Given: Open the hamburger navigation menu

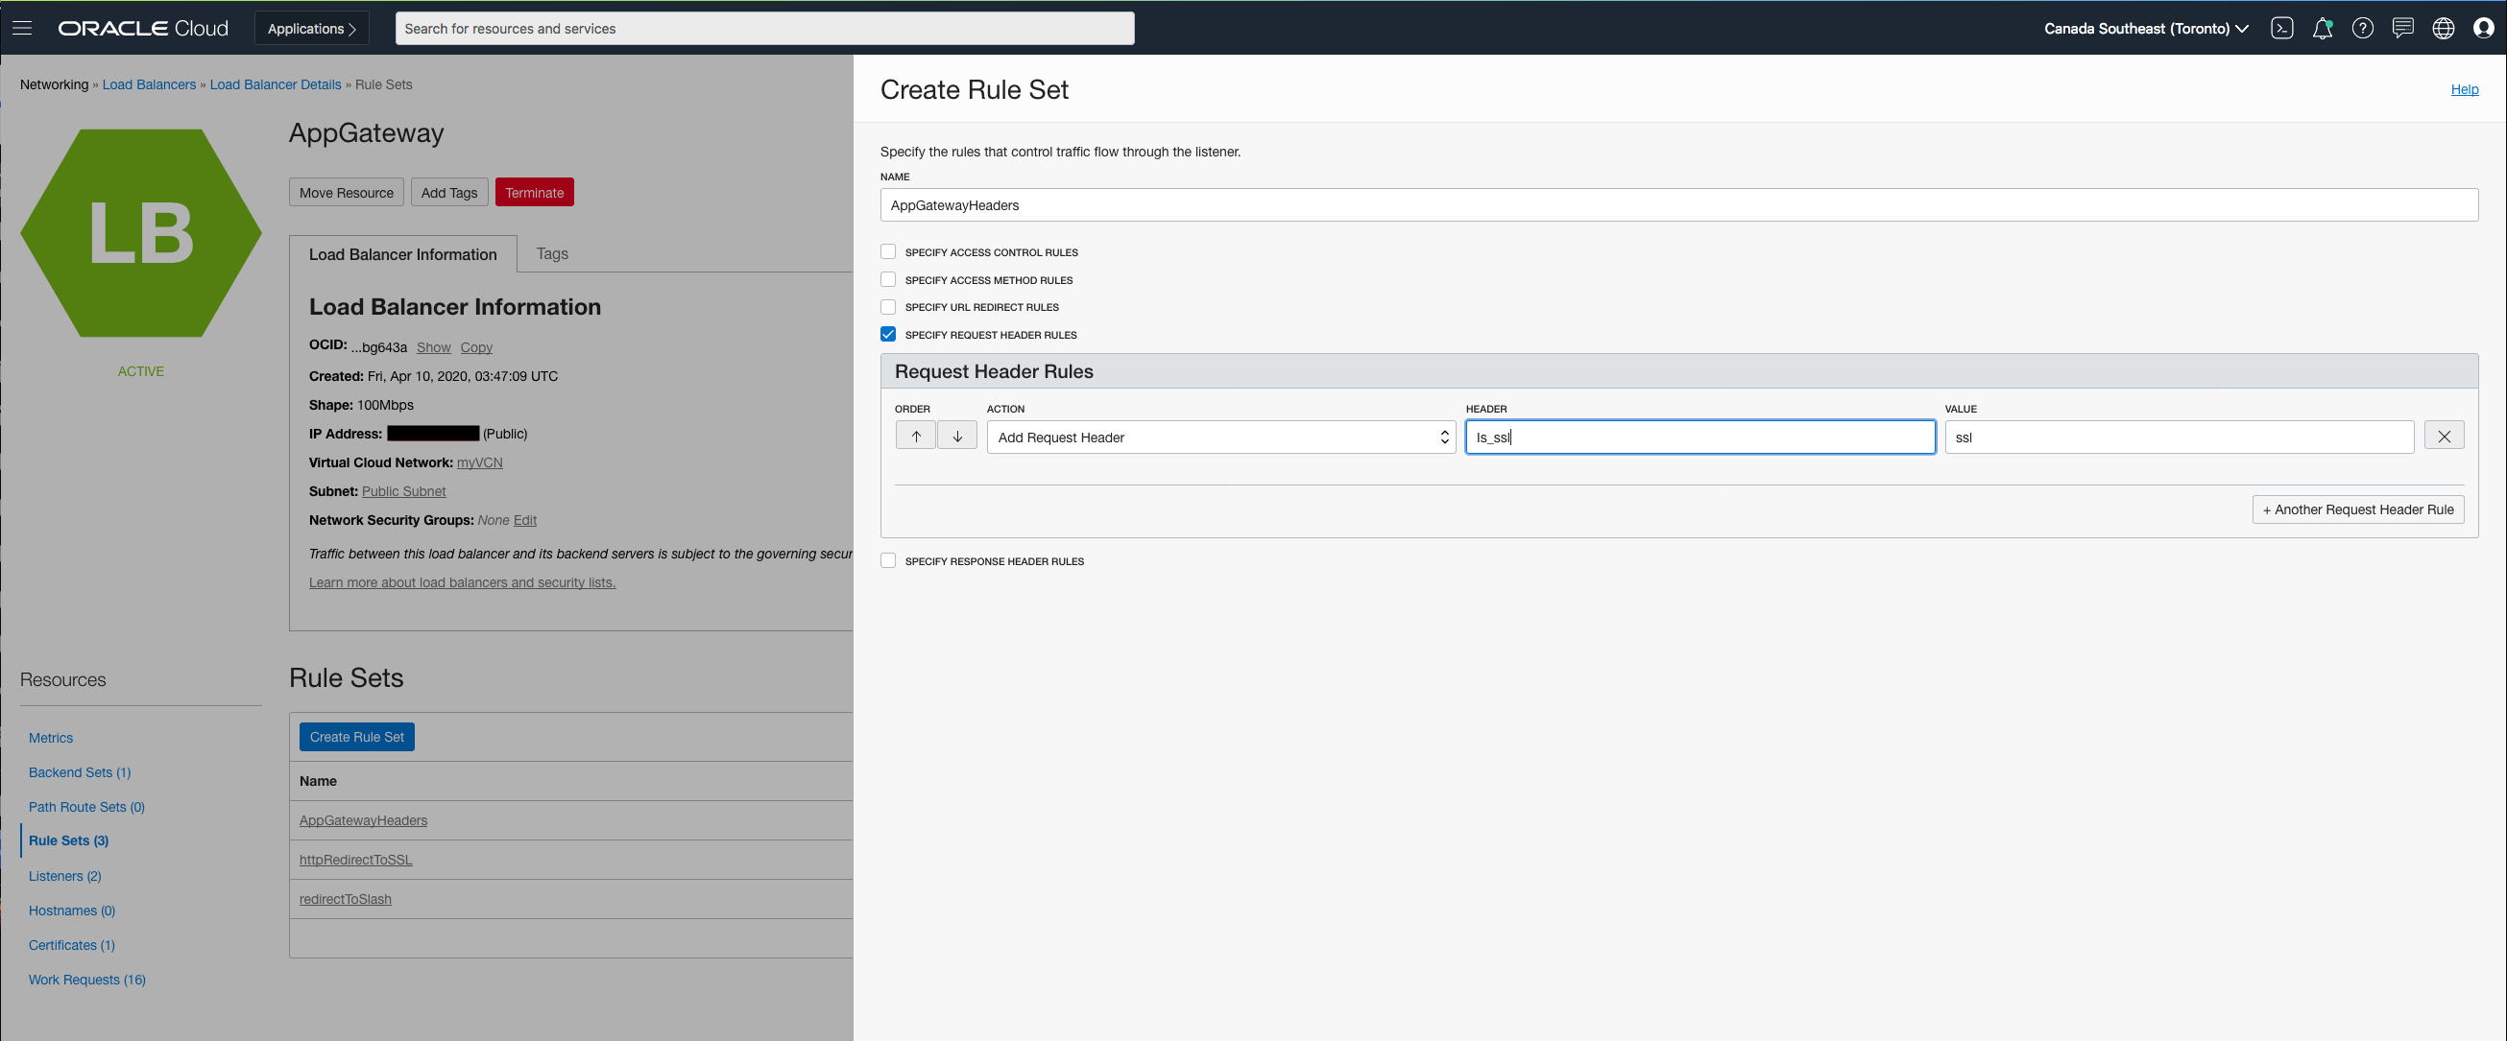Looking at the screenshot, I should click(21, 28).
